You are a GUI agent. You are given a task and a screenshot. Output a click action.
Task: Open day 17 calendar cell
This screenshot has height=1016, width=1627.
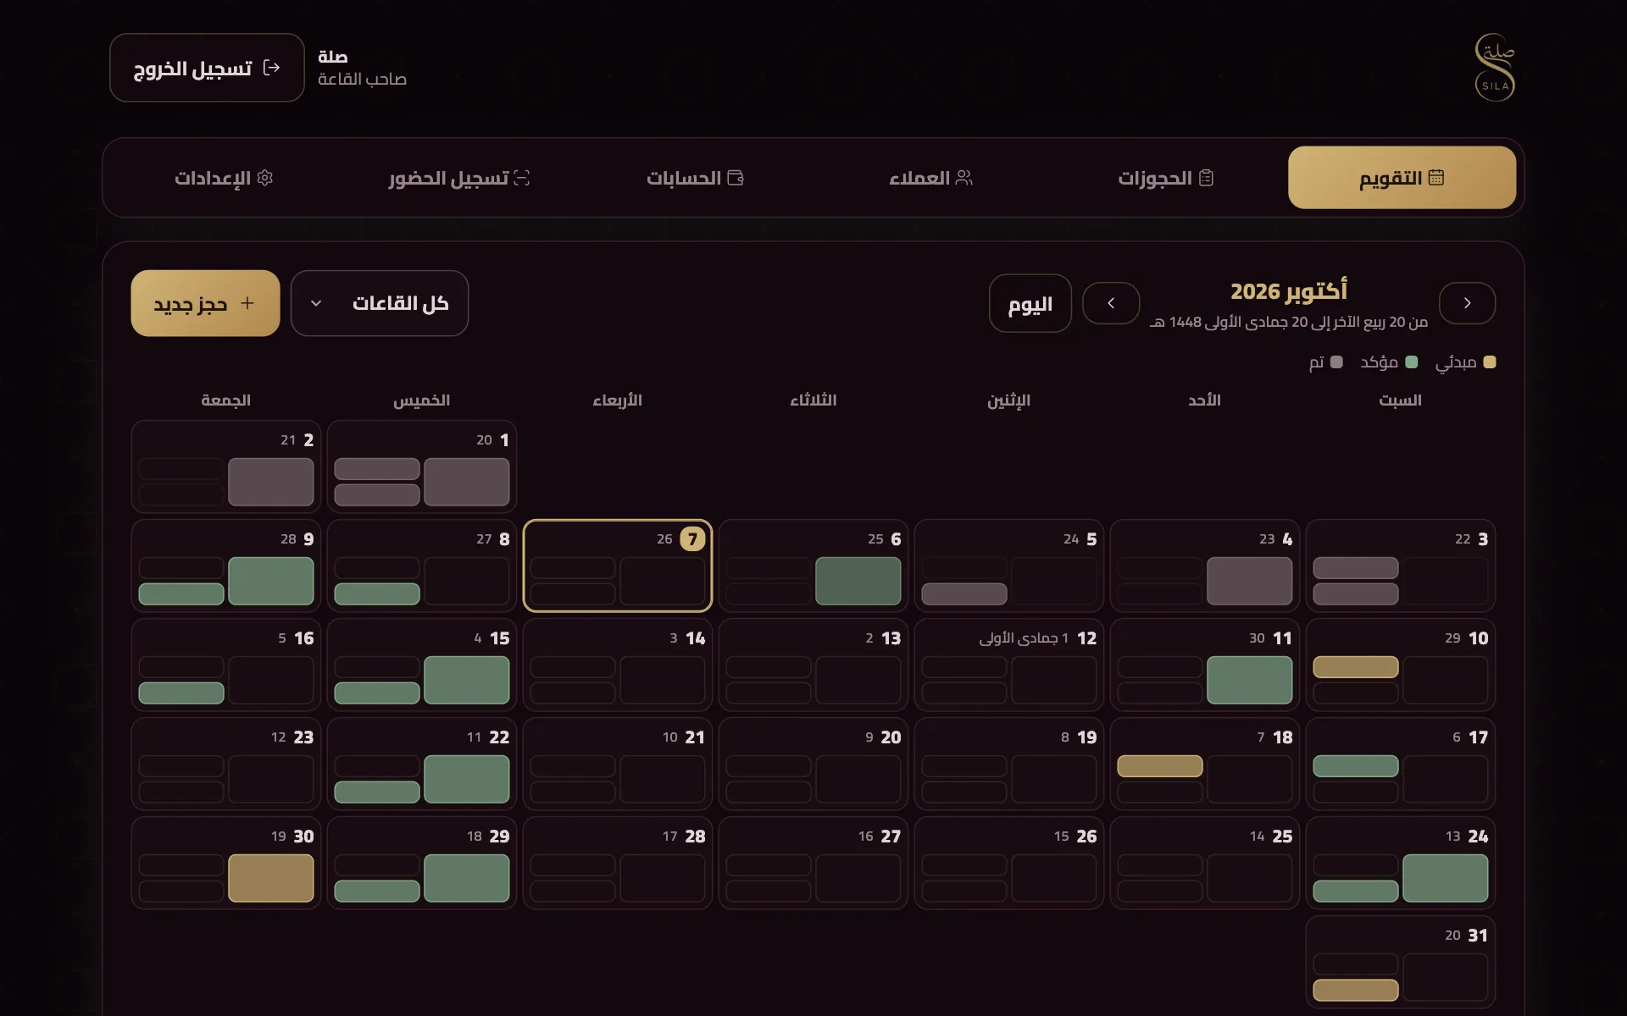pos(1401,764)
